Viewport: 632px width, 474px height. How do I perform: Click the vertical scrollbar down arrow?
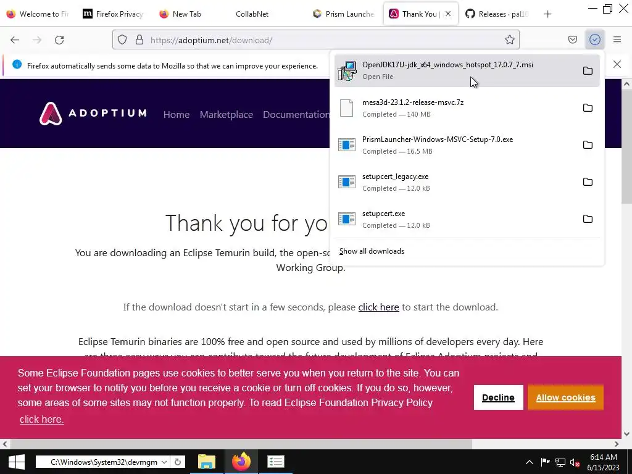click(627, 434)
